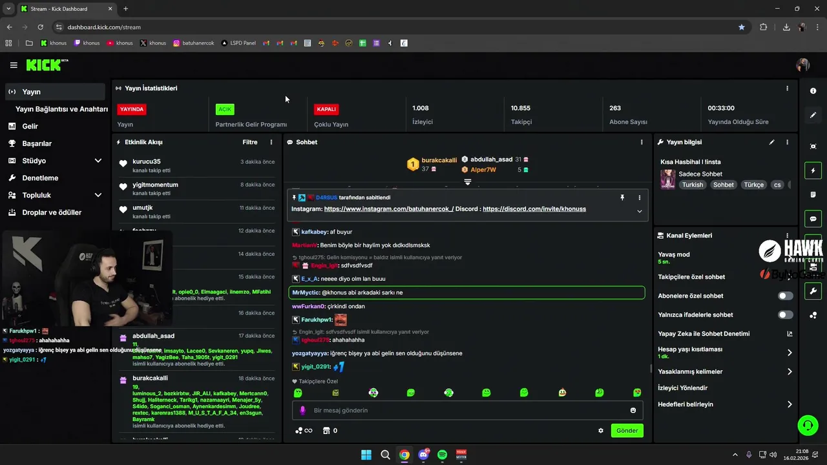This screenshot has height=465, width=827.
Task: Open the pinned message three-dot options
Action: tap(640, 198)
